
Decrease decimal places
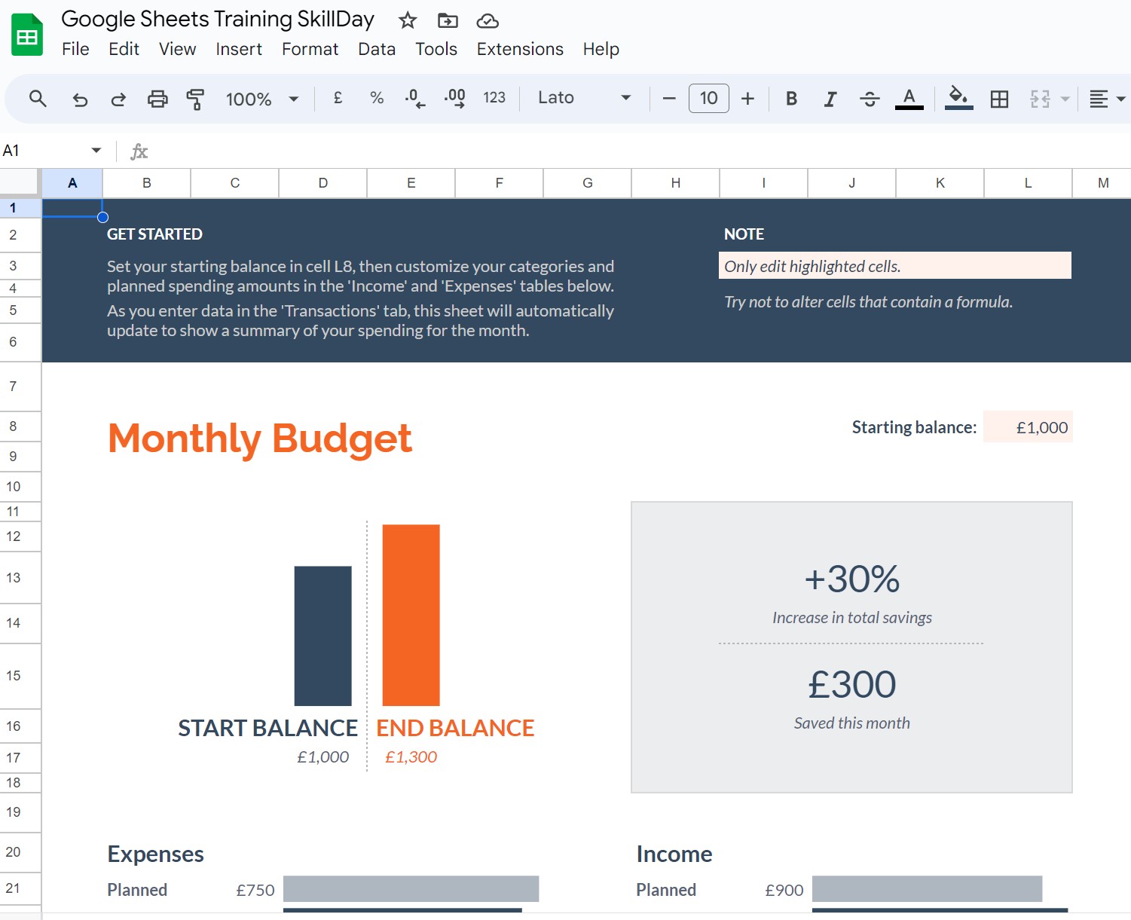point(413,98)
